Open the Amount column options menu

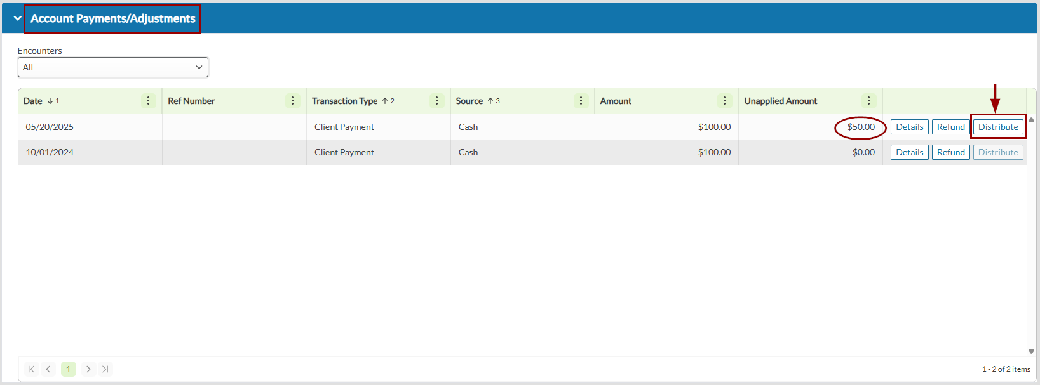pyautogui.click(x=724, y=101)
